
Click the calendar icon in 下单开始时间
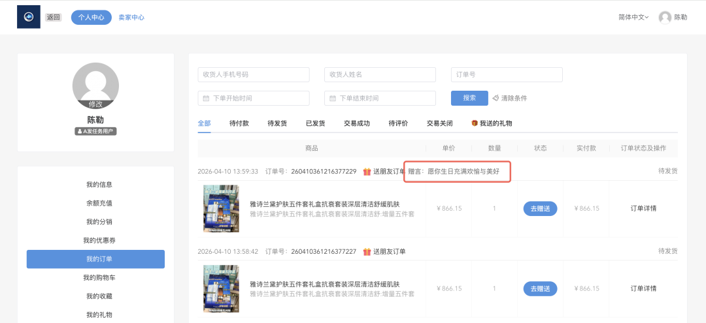[206, 98]
